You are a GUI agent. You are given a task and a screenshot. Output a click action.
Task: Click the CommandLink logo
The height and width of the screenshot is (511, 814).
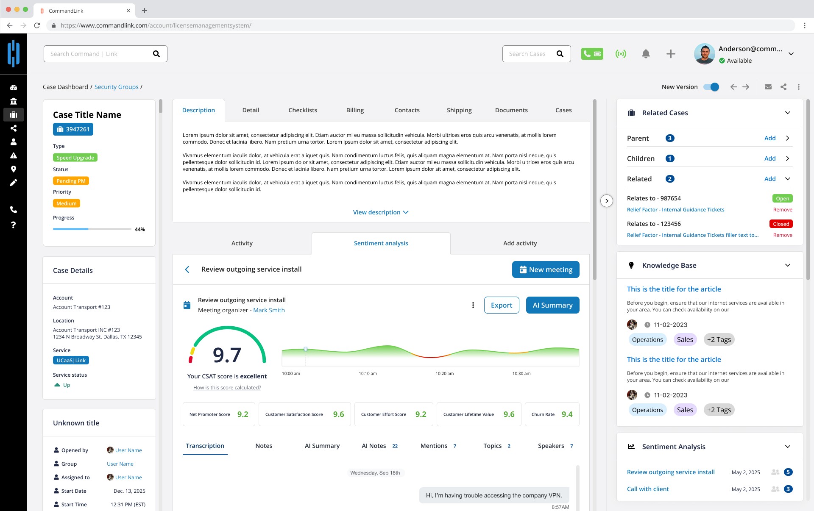coord(14,54)
